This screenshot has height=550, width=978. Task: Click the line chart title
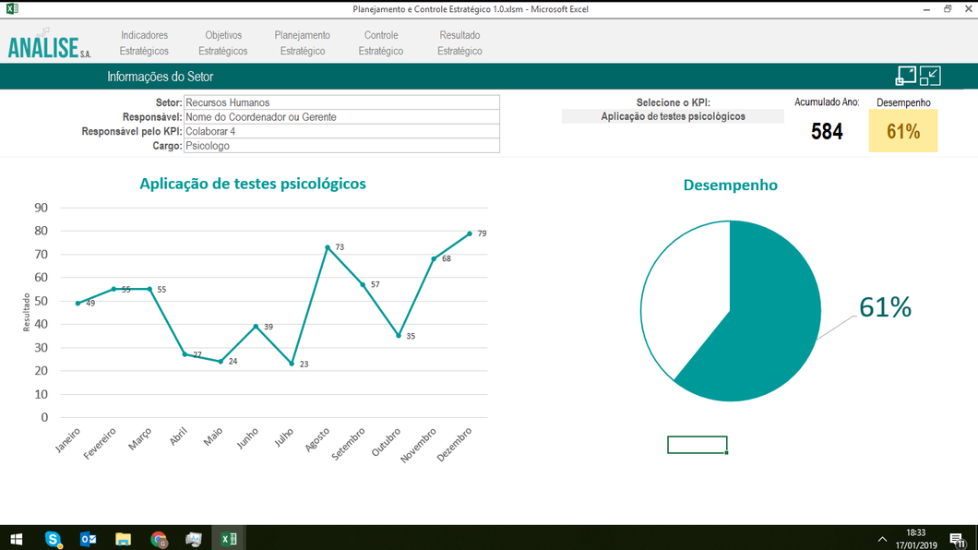pyautogui.click(x=253, y=184)
